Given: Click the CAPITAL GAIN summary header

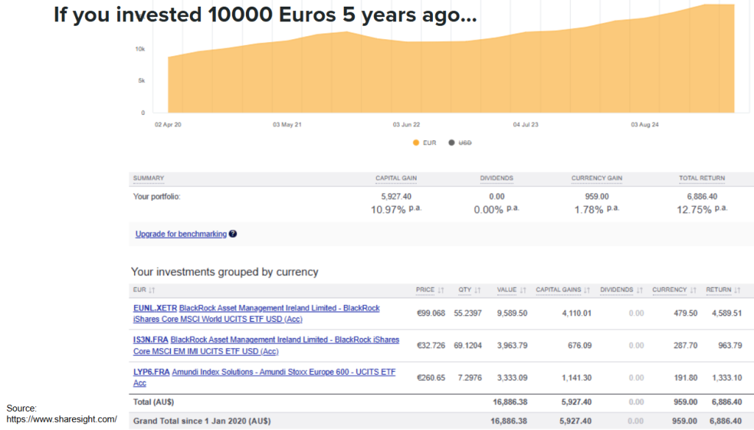Looking at the screenshot, I should (396, 178).
